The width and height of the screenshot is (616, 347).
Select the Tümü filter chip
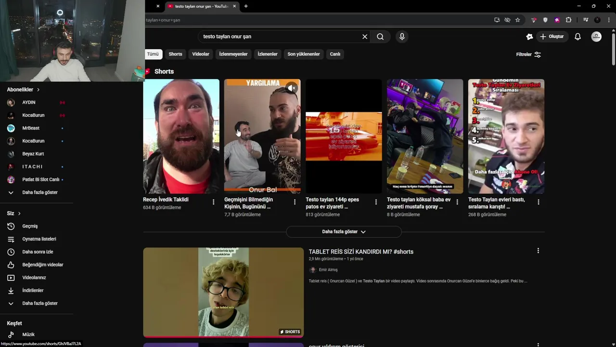tap(153, 54)
